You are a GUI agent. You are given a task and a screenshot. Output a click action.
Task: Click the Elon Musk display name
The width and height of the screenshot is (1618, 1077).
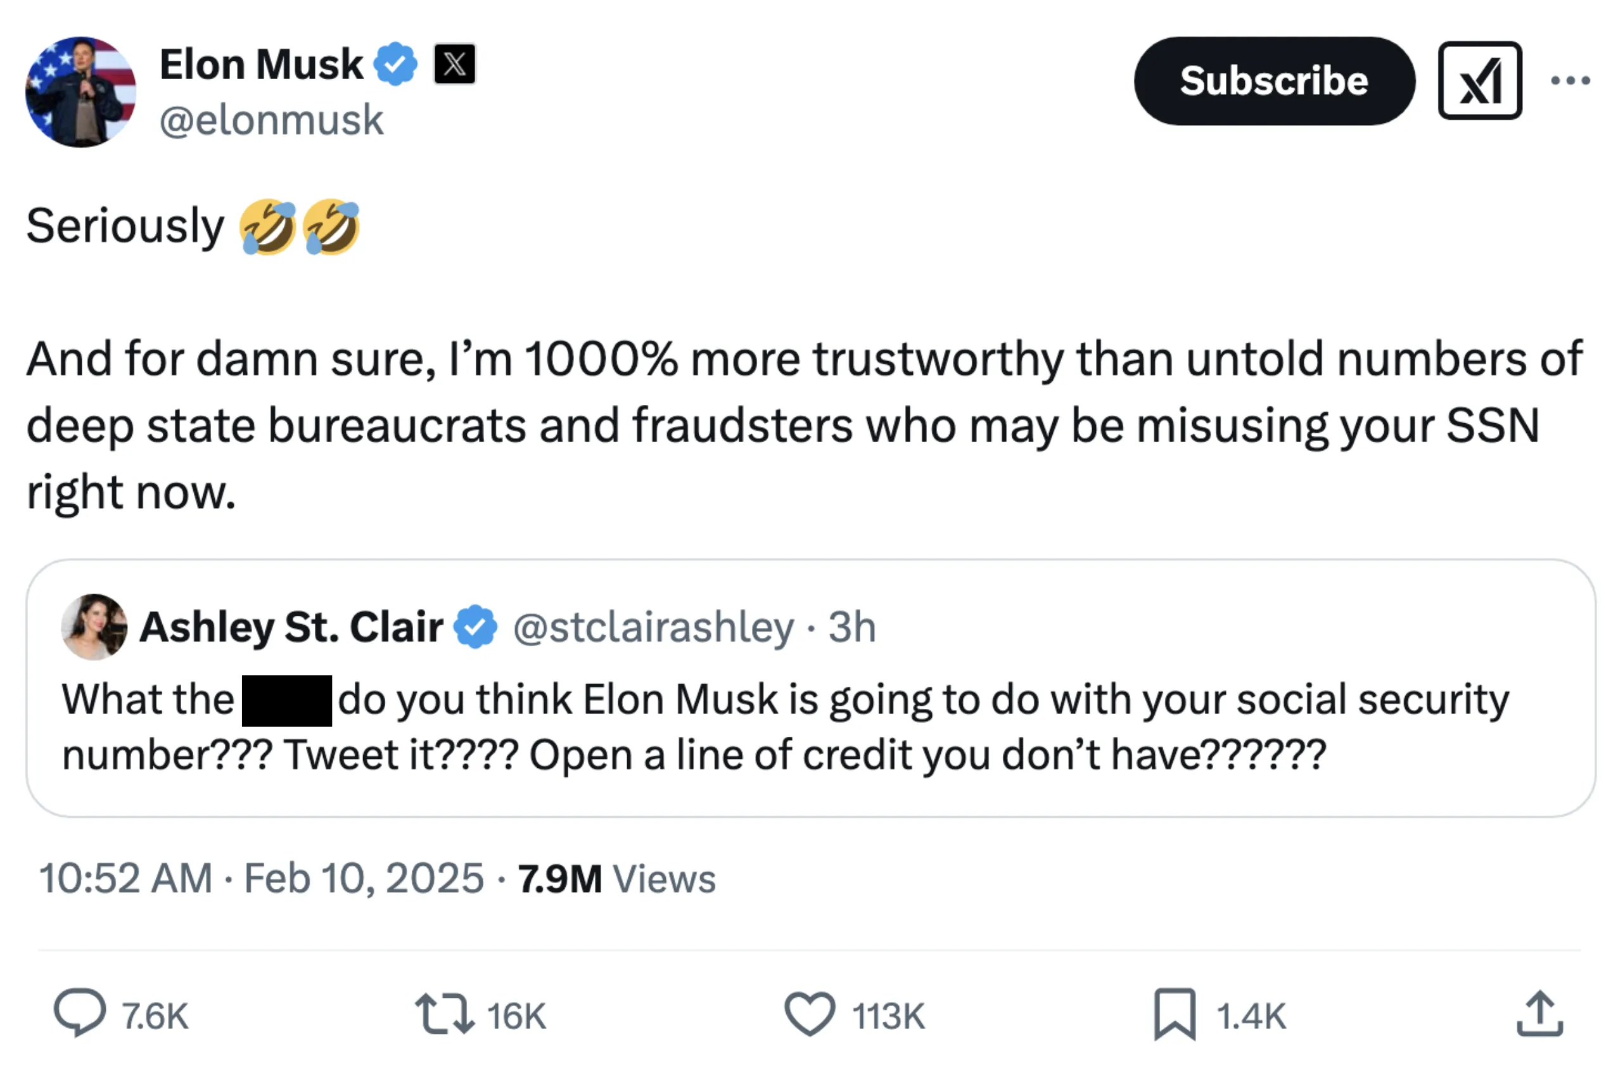pyautogui.click(x=261, y=65)
